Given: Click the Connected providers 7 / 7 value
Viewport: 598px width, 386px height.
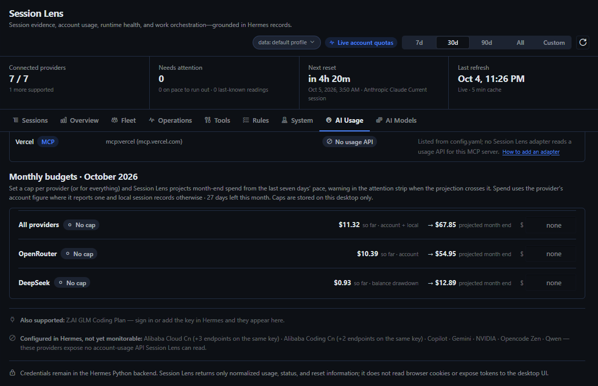Looking at the screenshot, I should [x=19, y=79].
